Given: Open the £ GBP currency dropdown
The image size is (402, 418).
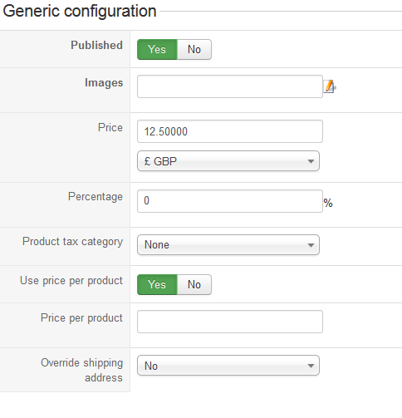Looking at the screenshot, I should (x=228, y=161).
